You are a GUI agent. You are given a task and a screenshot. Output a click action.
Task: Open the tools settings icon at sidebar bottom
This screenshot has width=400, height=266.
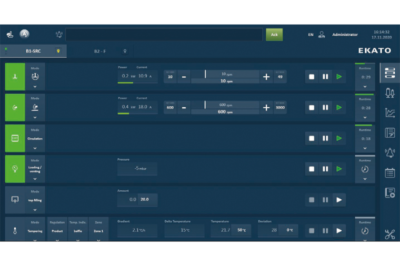pyautogui.click(x=389, y=234)
